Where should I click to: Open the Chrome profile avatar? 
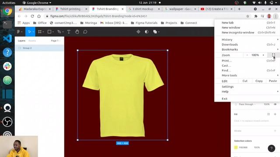pyautogui.click(x=269, y=16)
